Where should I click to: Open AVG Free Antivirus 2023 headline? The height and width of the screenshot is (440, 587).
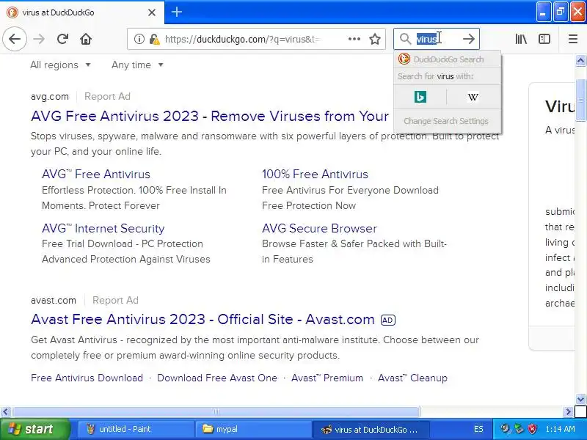[x=210, y=116]
